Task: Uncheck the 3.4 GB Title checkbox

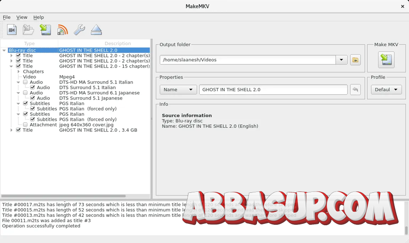Action: pyautogui.click(x=18, y=130)
